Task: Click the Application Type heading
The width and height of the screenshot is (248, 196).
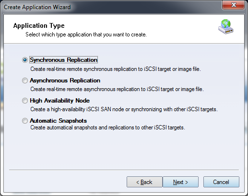Action: (x=39, y=25)
